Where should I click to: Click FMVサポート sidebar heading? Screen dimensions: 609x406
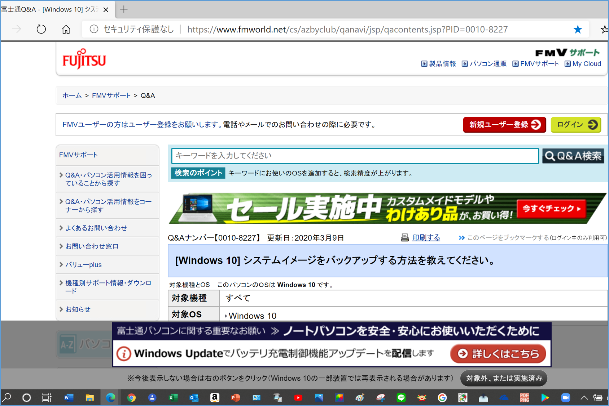[x=78, y=155]
